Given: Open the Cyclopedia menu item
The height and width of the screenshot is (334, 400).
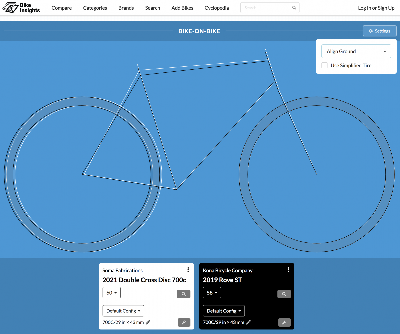Looking at the screenshot, I should 217,8.
